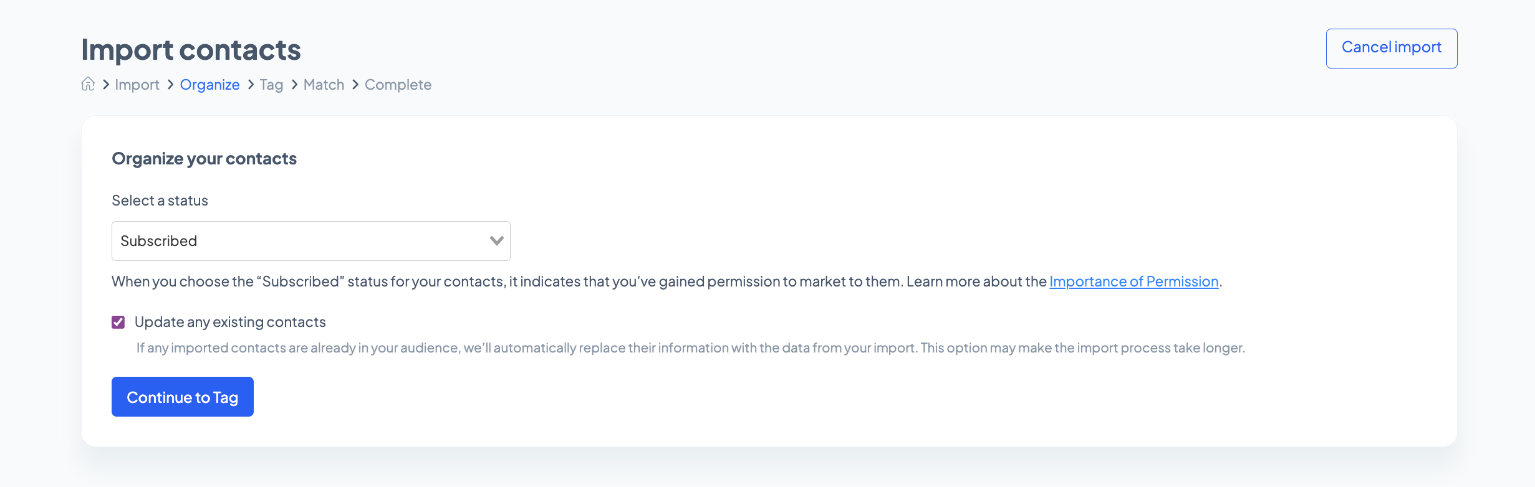The image size is (1535, 487).
Task: Open the Subscribed status dropdown
Action: pyautogui.click(x=310, y=241)
